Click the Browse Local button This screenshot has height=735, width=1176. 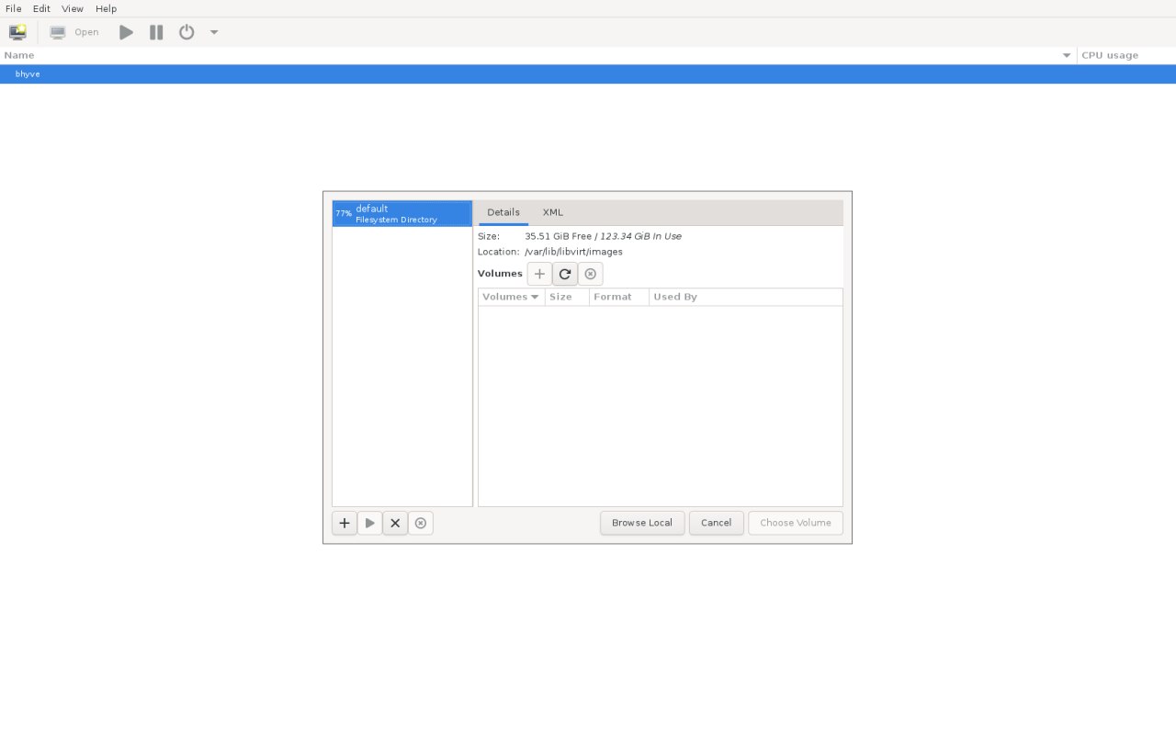641,523
